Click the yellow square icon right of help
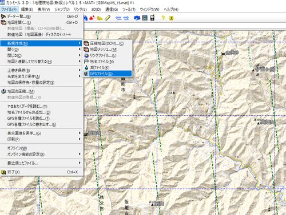The width and height of the screenshot is (286, 215). (171, 18)
